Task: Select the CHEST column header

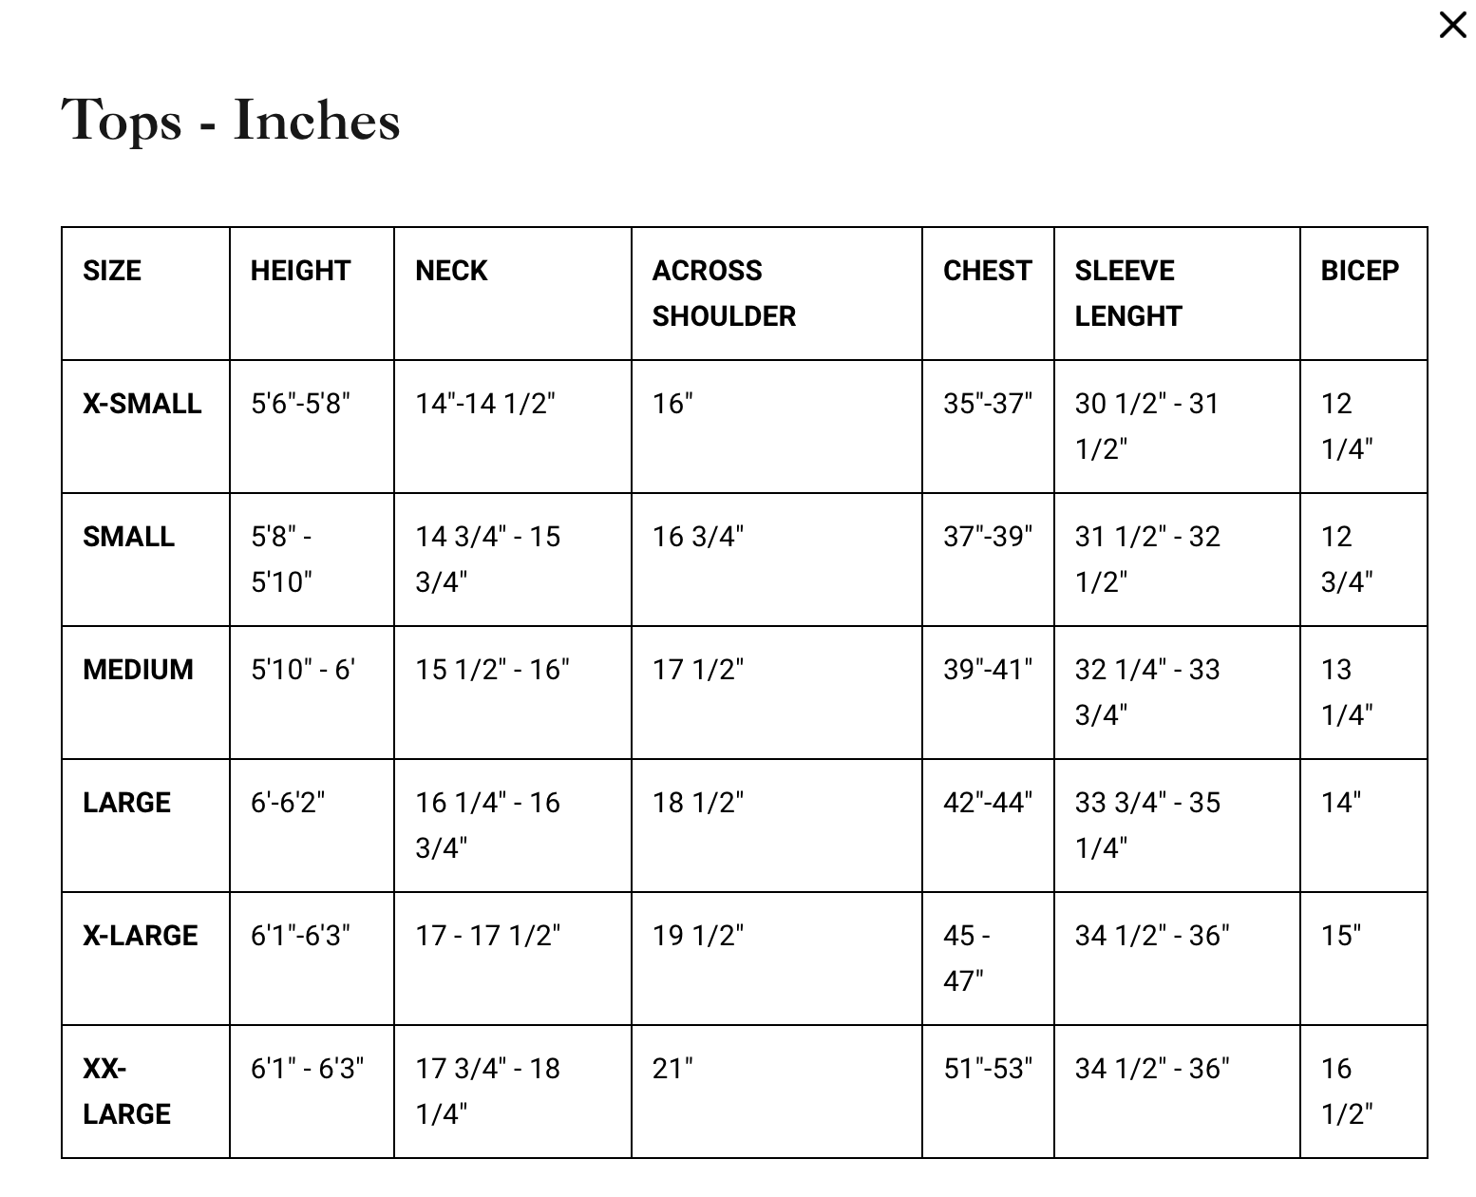Action: pyautogui.click(x=987, y=271)
